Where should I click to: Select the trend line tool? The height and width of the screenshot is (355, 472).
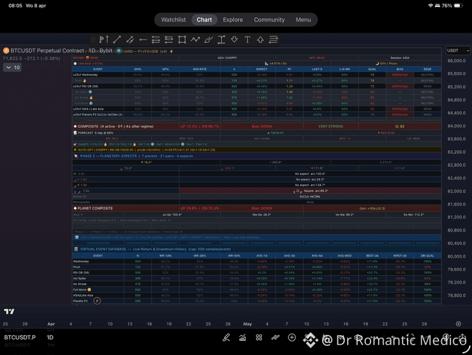coord(117,39)
